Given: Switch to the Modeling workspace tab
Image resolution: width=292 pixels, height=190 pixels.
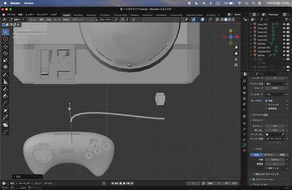Looking at the screenshot, I should point(78,15).
